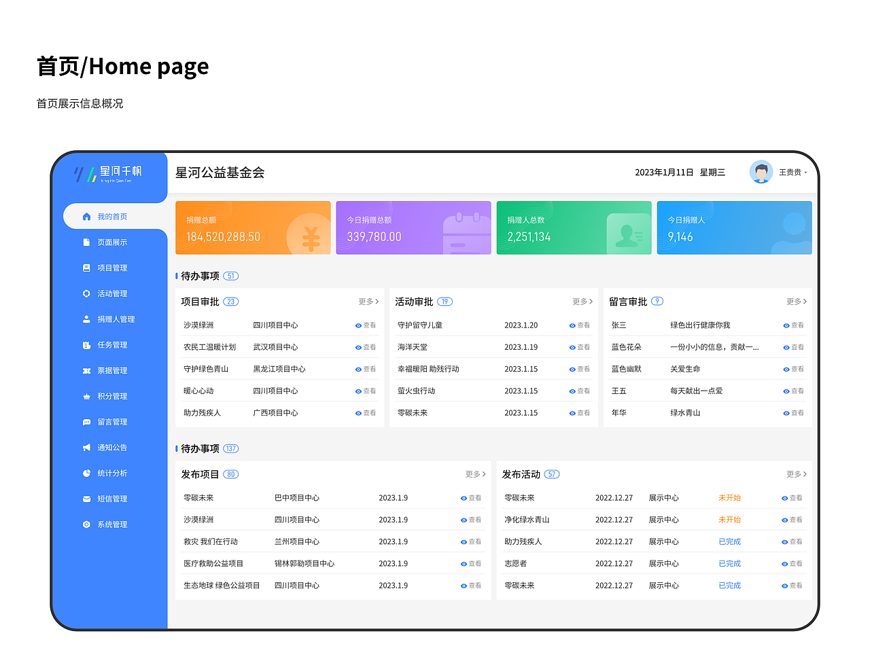870x661 pixels.
Task: Expand 更多 in 发布活动 panel
Action: coord(797,474)
